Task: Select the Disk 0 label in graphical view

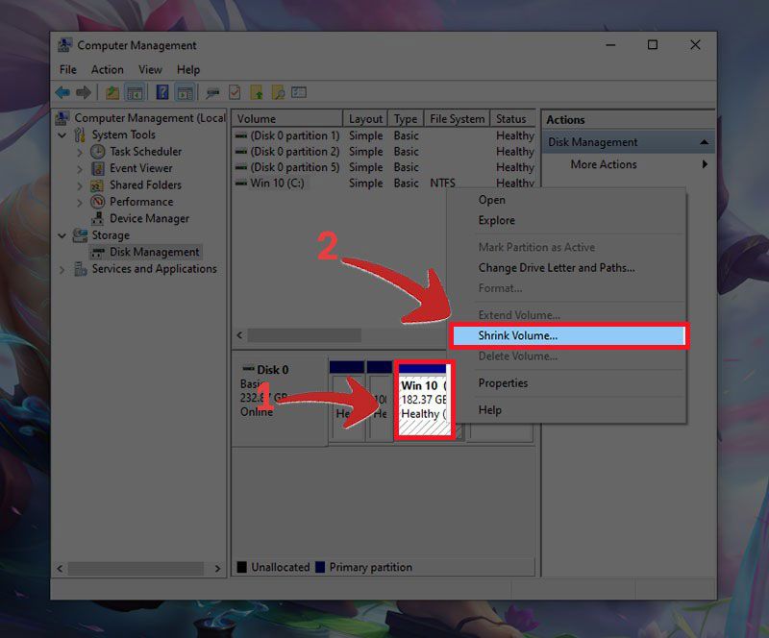Action: pyautogui.click(x=273, y=370)
